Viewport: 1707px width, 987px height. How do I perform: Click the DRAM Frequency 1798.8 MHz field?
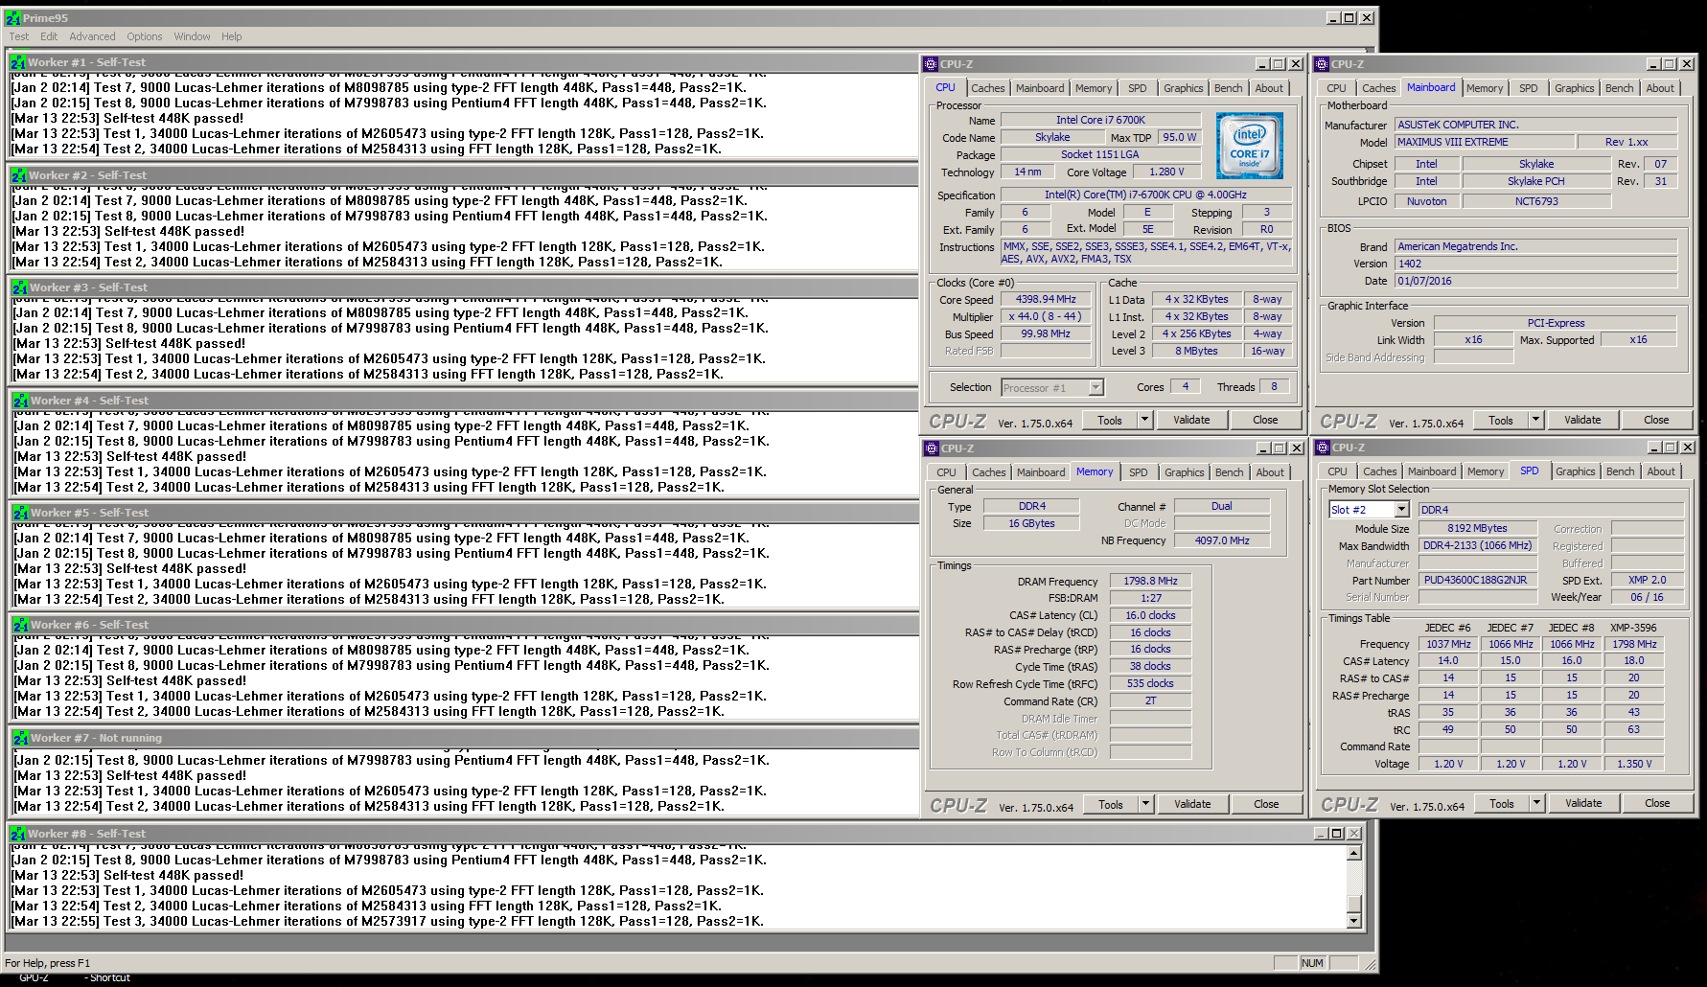[1150, 581]
